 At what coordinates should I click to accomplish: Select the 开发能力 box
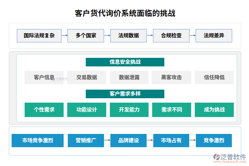point(129,110)
